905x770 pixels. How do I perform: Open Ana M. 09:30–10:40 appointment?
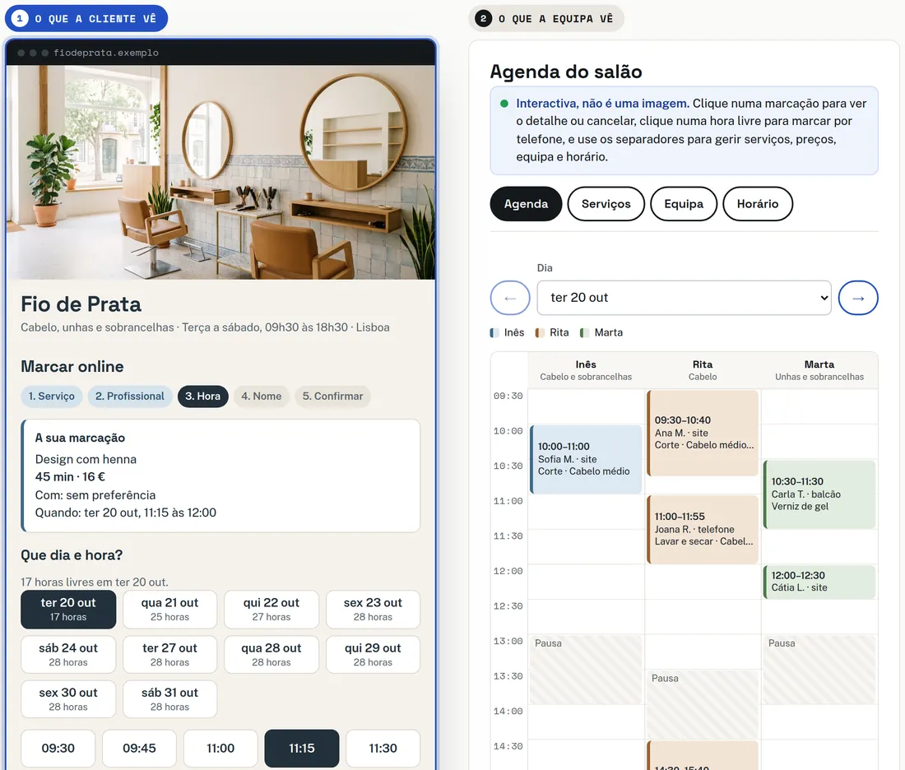point(703,433)
